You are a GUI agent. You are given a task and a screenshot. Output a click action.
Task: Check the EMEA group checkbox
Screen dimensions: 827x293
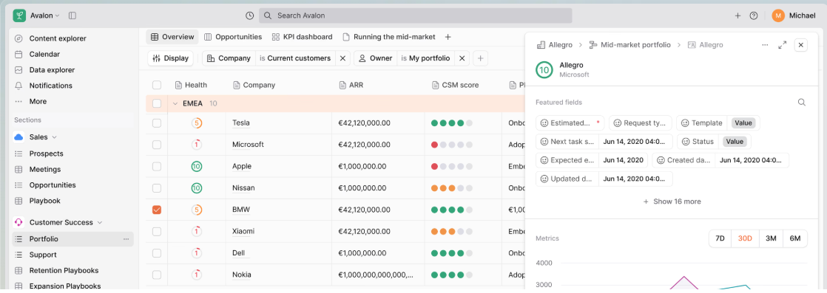(157, 103)
